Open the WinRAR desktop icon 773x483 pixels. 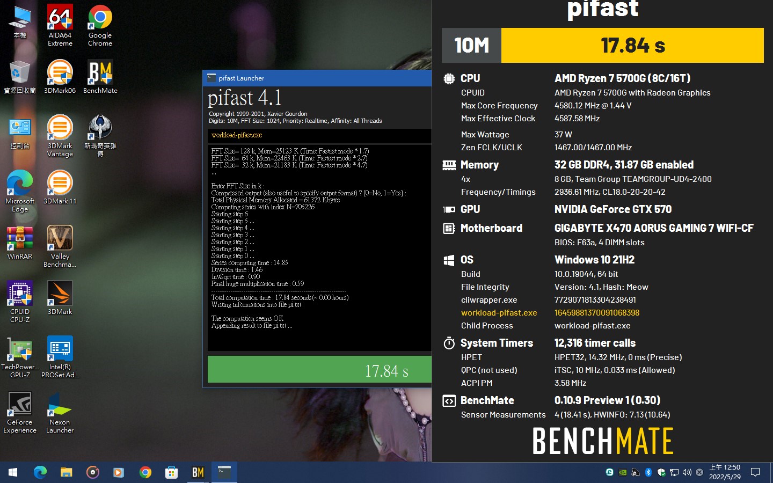point(20,243)
